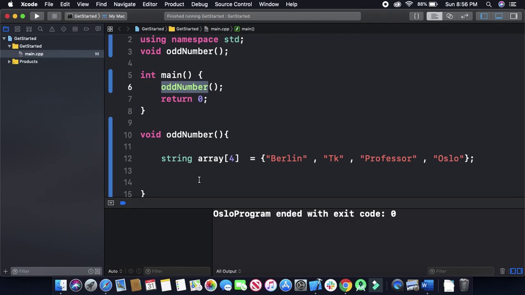
Task: Open the debug navigator icon
Action: pos(75,29)
